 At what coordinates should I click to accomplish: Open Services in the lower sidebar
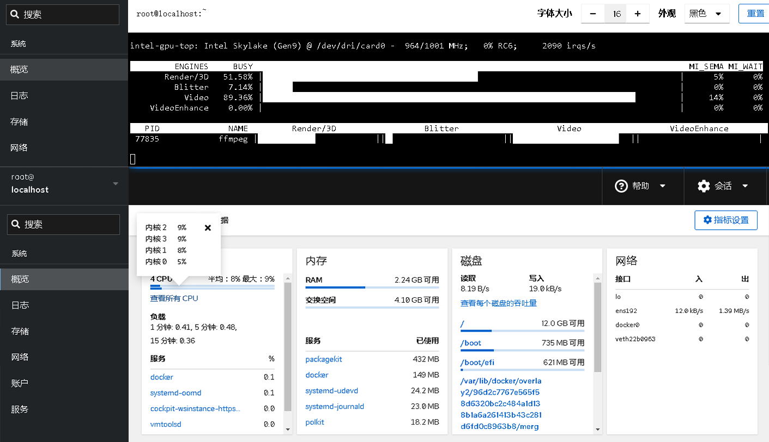click(20, 409)
